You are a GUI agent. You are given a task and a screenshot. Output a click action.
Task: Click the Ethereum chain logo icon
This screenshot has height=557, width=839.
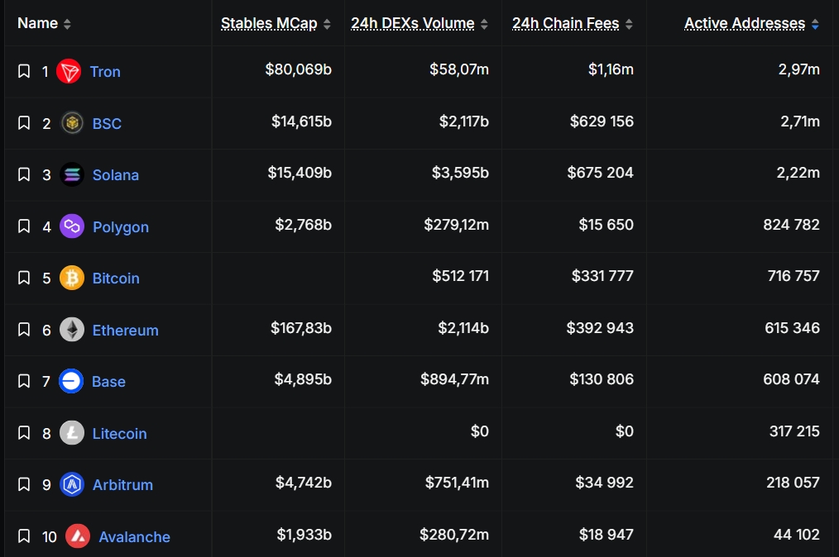point(72,330)
